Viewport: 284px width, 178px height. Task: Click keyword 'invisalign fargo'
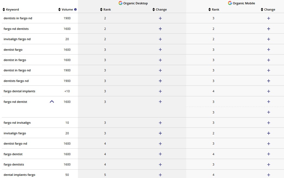[15, 133]
